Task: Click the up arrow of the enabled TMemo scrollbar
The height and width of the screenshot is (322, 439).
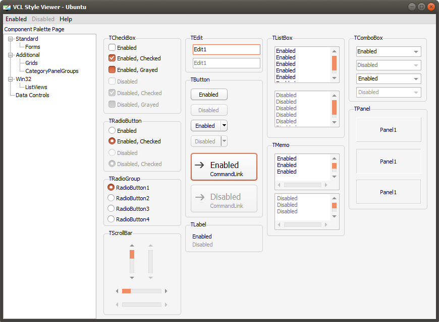Action: point(334,158)
